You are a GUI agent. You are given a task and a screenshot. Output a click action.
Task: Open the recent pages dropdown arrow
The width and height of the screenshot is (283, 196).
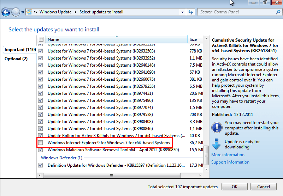click(23, 12)
